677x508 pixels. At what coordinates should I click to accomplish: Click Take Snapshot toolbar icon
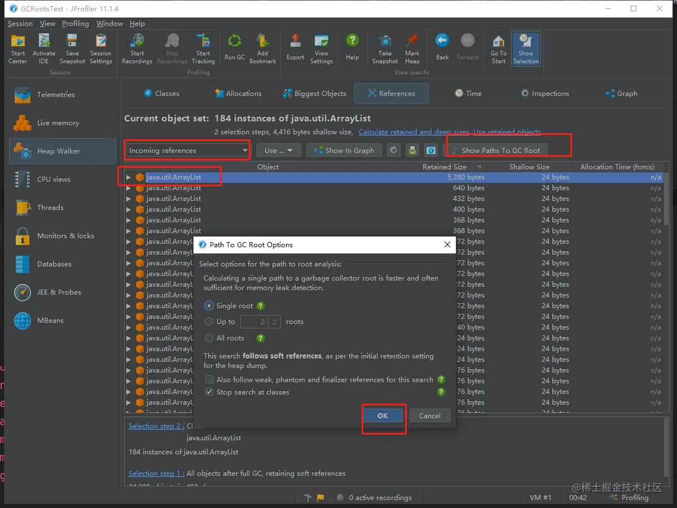tap(385, 49)
